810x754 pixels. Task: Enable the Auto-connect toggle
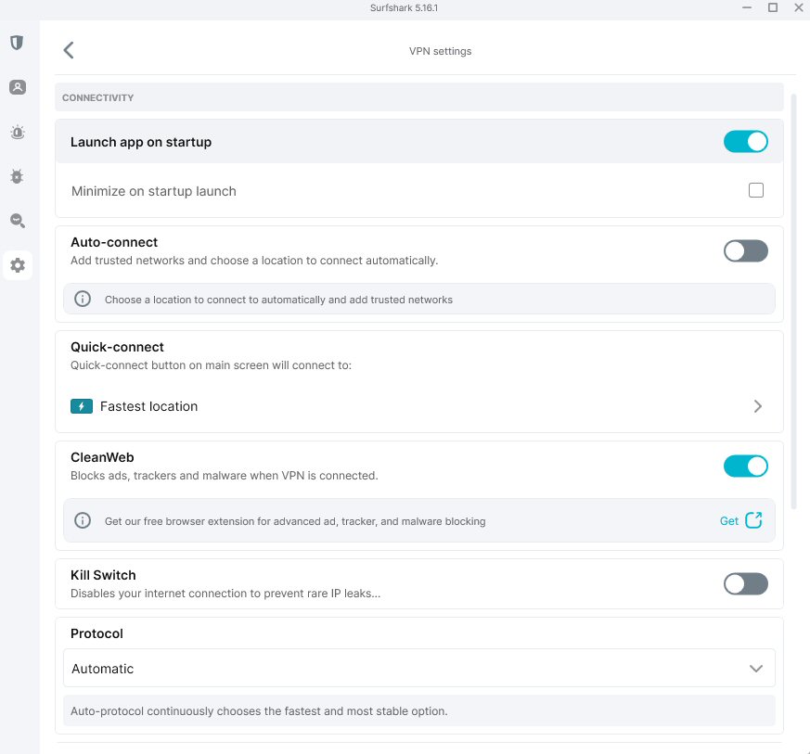pos(745,251)
